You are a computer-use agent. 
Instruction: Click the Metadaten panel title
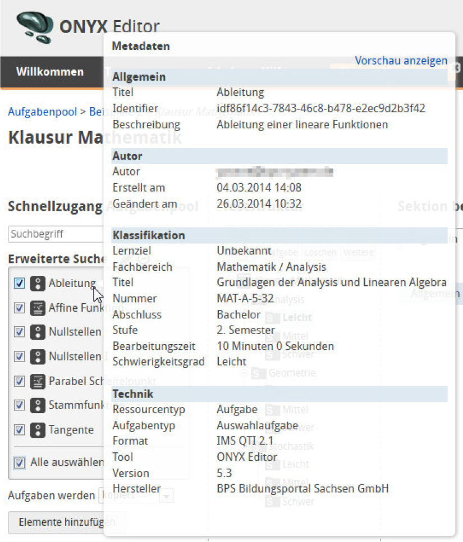point(140,46)
